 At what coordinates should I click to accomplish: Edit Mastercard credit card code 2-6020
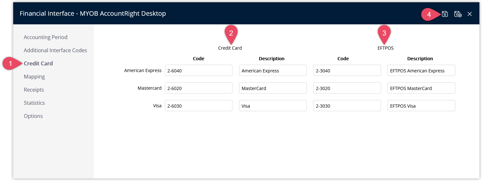(x=199, y=88)
